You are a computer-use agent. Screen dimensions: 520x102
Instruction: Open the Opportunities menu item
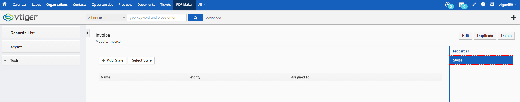click(102, 5)
